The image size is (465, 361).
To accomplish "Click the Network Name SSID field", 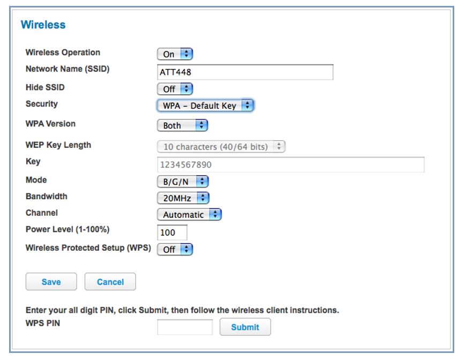I will [x=244, y=70].
